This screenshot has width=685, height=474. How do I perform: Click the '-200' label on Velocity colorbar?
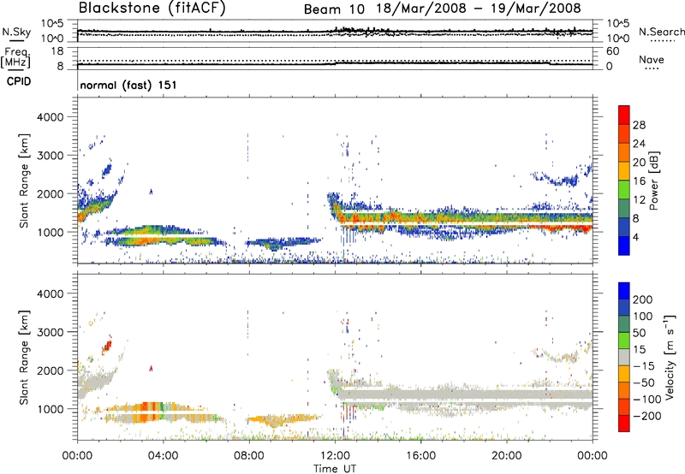(646, 416)
